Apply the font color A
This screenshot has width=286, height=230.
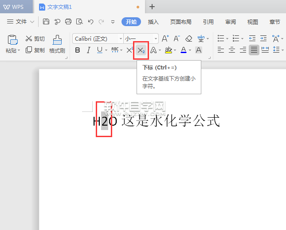click(184, 50)
